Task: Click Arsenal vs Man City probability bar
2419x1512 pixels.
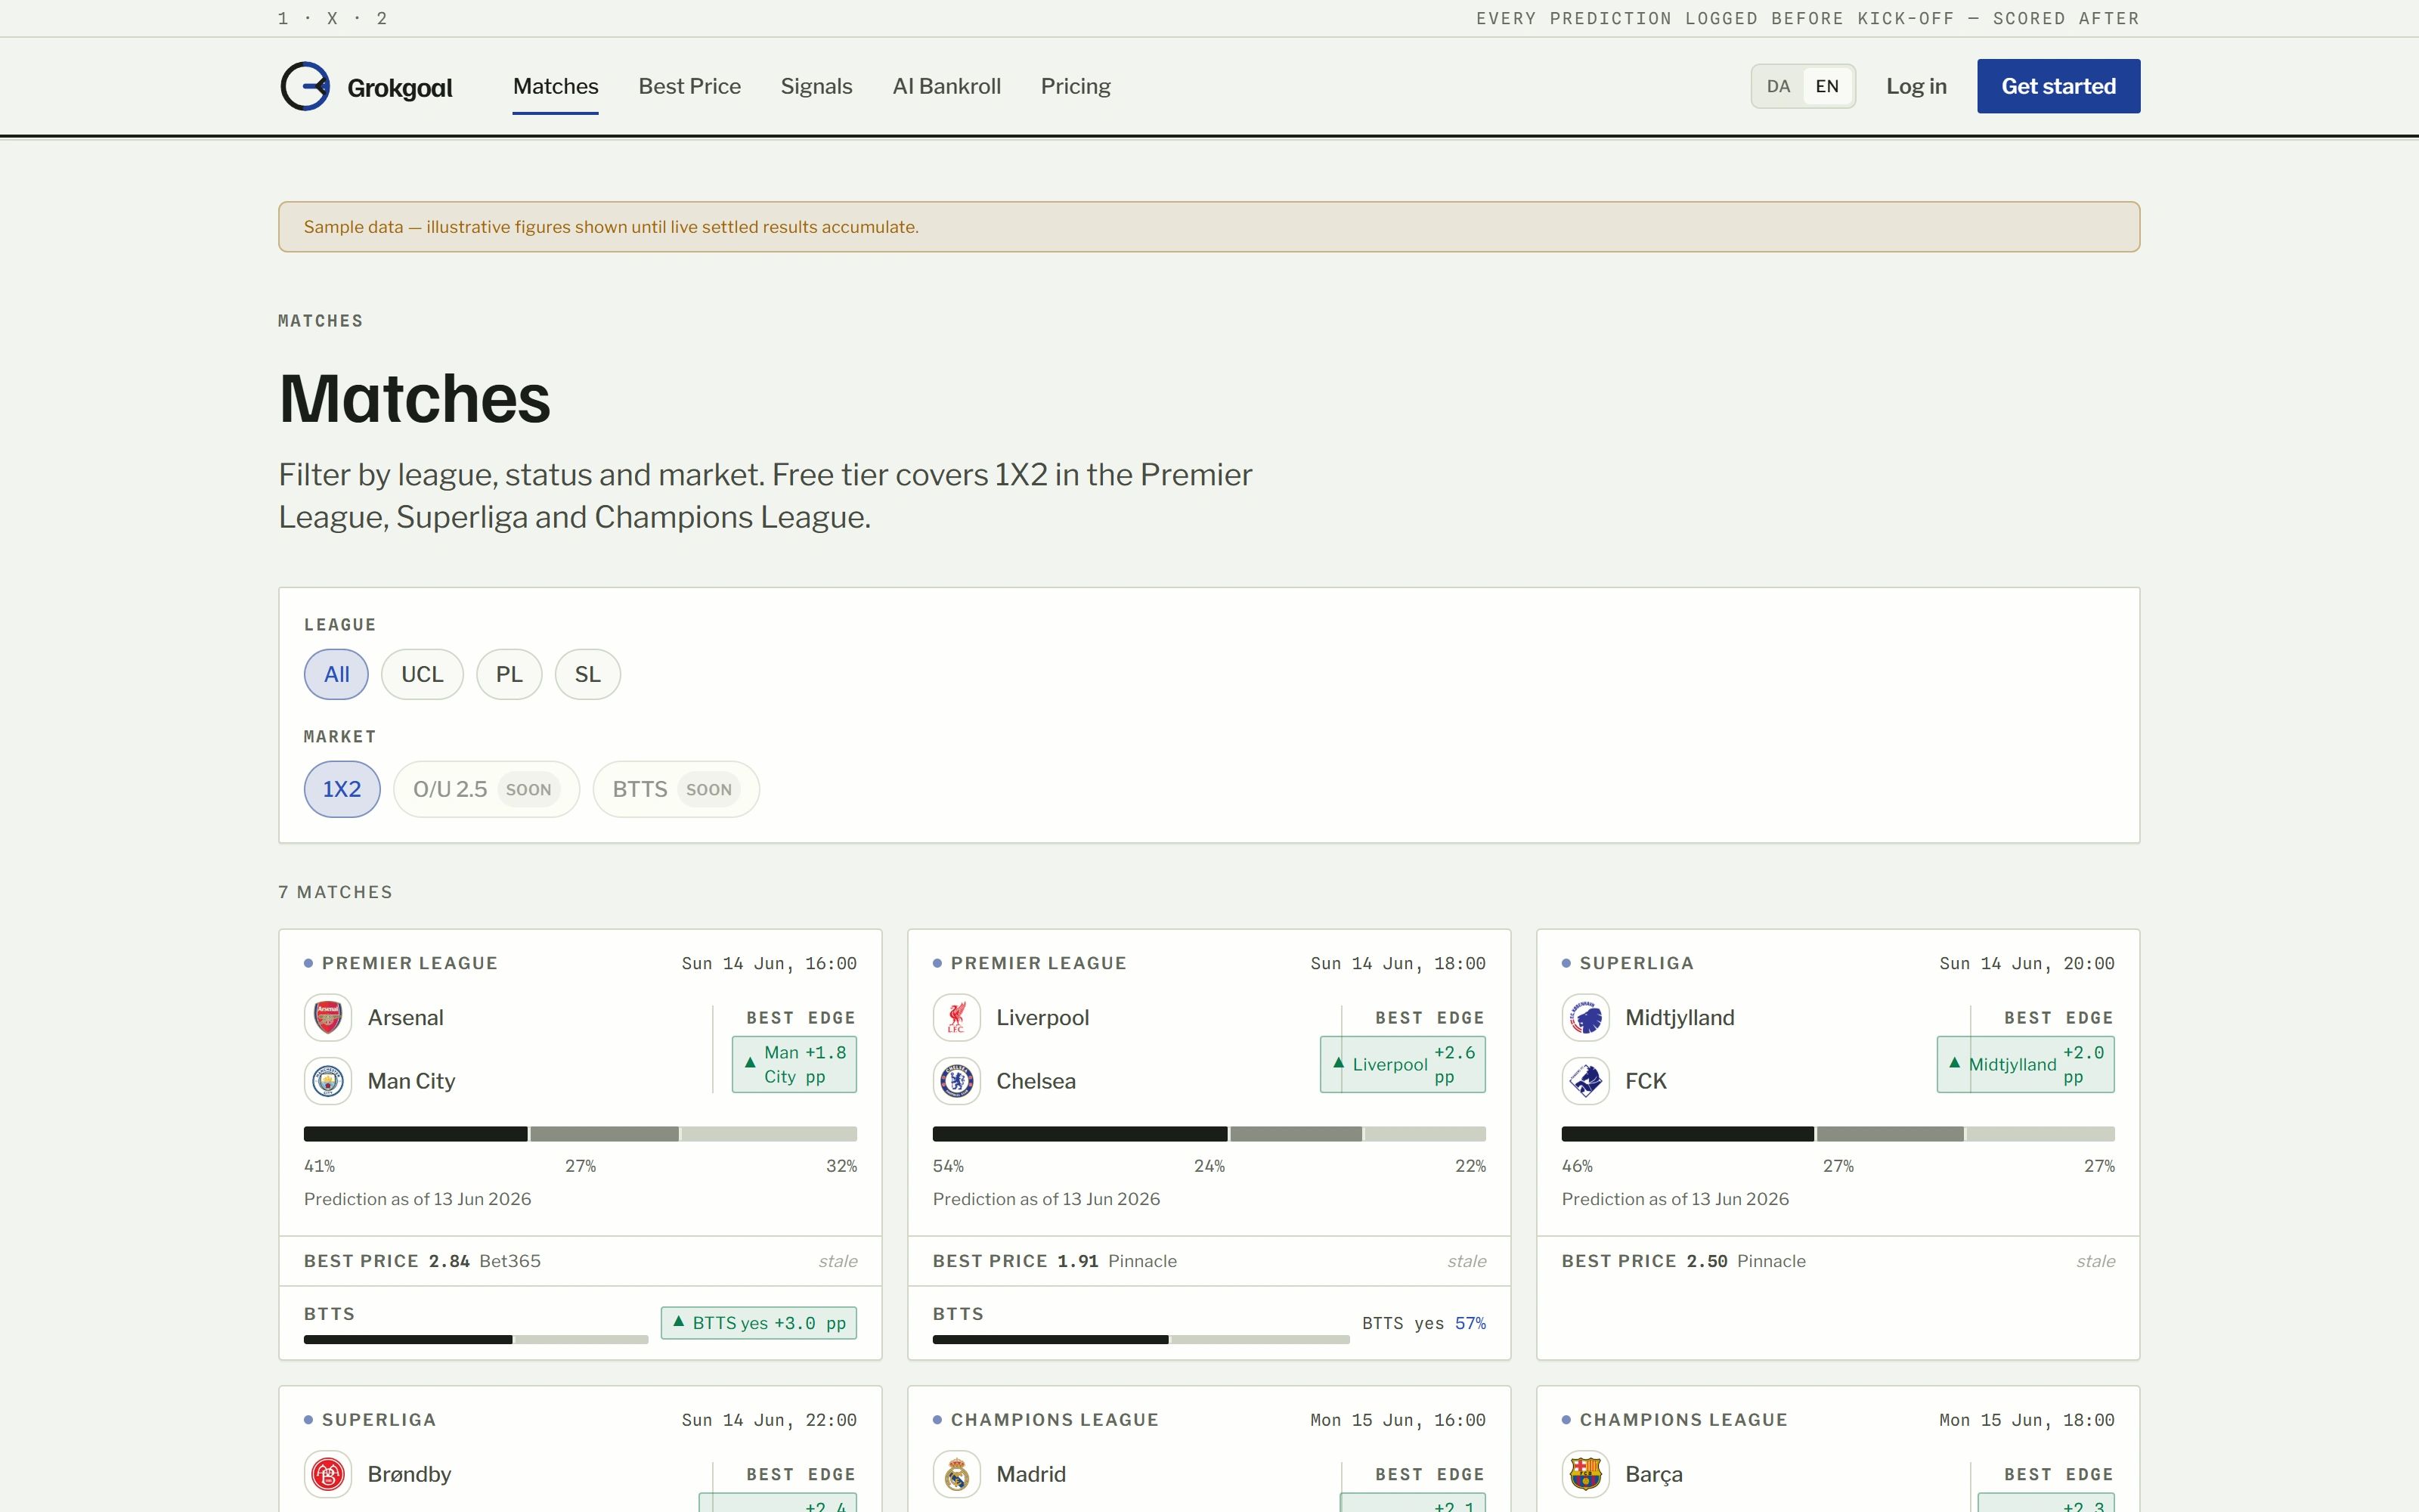Action: pyautogui.click(x=580, y=1134)
